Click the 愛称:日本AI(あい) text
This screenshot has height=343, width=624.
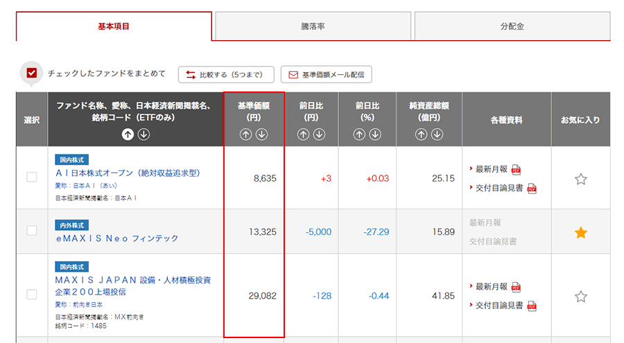point(86,186)
